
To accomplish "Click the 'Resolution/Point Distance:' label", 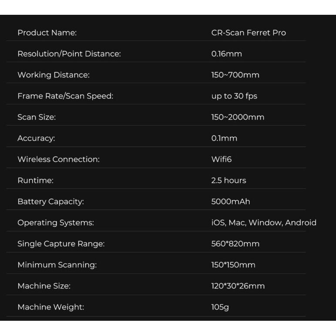I will (69, 54).
